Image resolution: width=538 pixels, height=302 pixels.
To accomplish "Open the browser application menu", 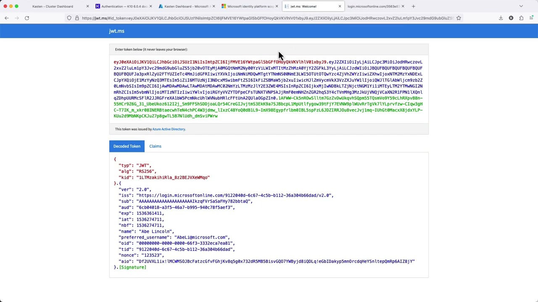I will (531, 18).
